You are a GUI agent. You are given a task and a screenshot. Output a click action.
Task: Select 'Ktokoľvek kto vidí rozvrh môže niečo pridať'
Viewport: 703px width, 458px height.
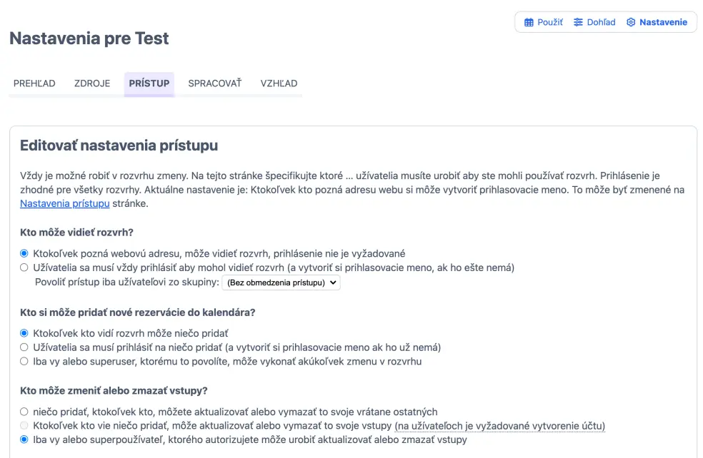[x=24, y=333]
